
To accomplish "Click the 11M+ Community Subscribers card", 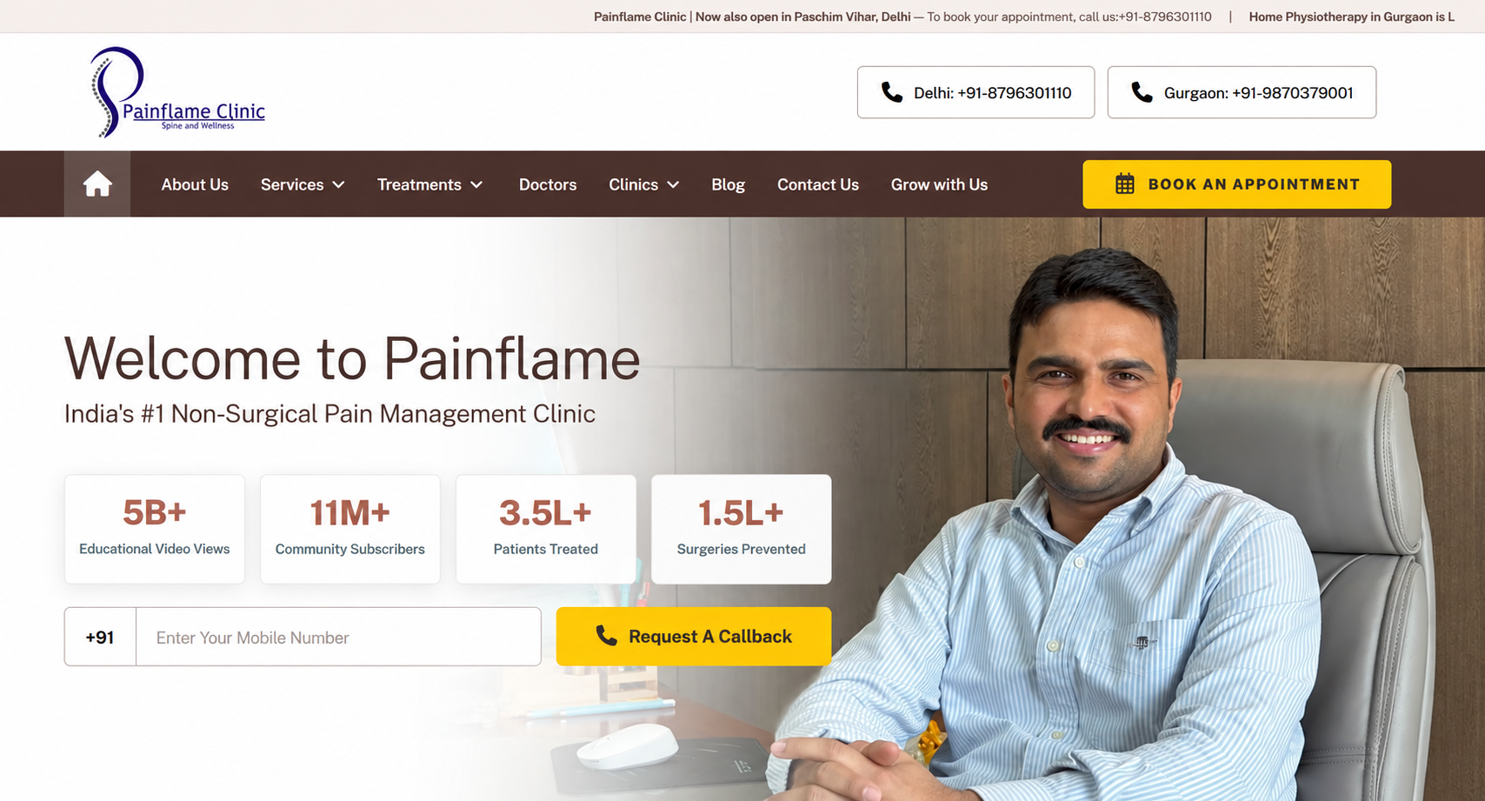I will [x=350, y=529].
